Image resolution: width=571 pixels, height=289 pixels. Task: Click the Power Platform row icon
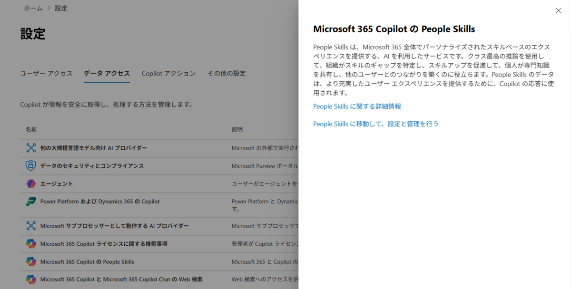[x=31, y=202]
